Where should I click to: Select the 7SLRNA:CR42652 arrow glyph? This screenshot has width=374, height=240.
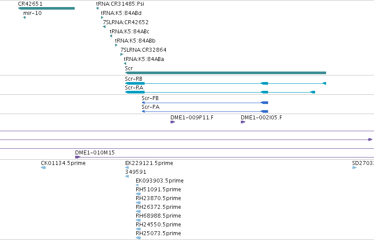click(x=104, y=27)
